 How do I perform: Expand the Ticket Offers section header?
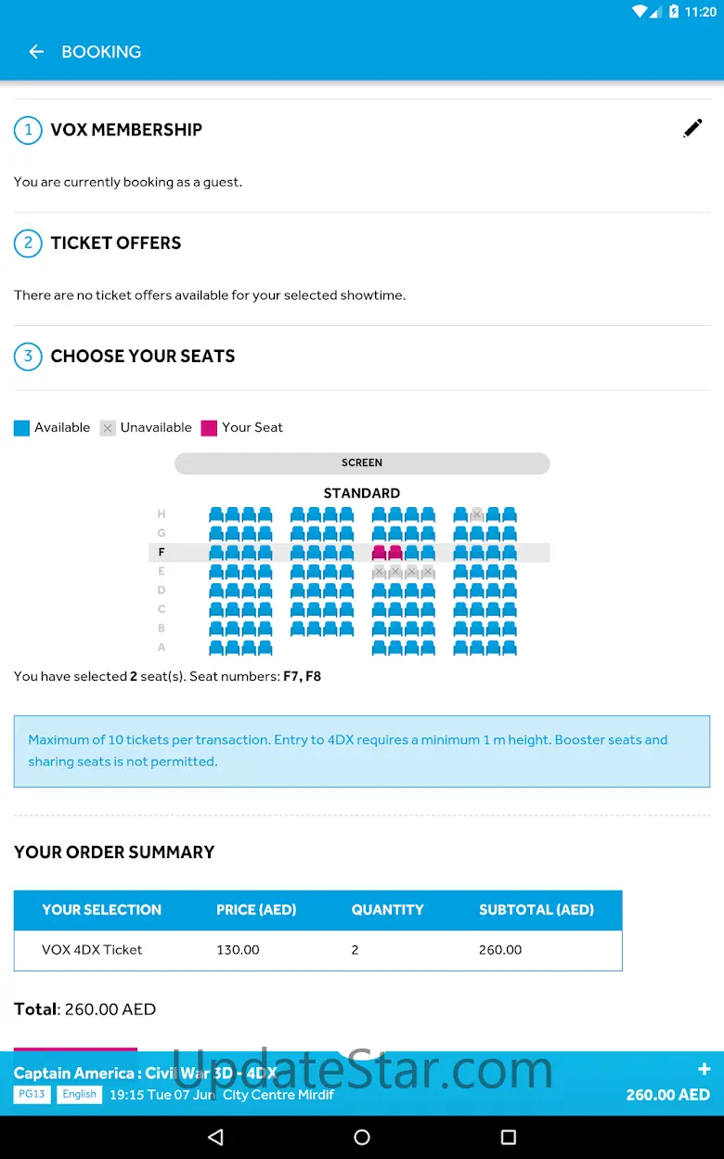click(x=116, y=243)
